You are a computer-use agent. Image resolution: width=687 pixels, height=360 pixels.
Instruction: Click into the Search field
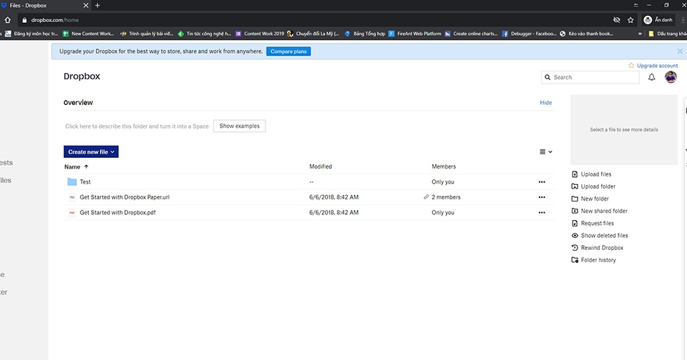(x=590, y=77)
